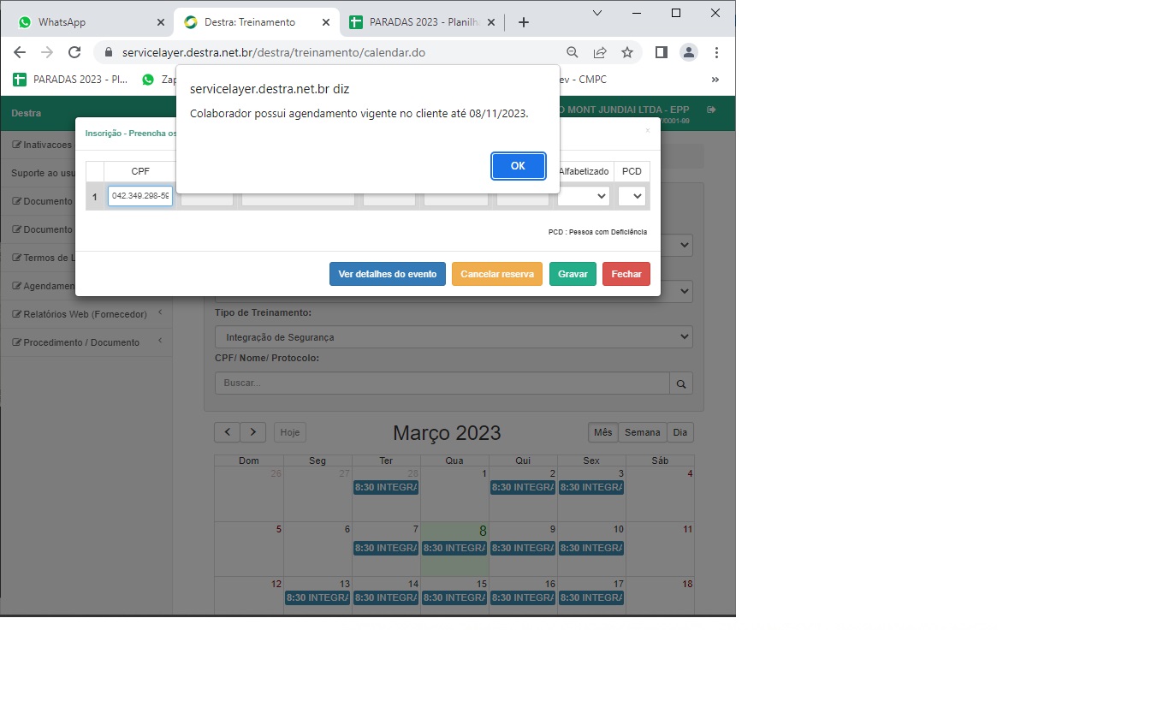Switch to the WhatsApp tab

click(86, 22)
